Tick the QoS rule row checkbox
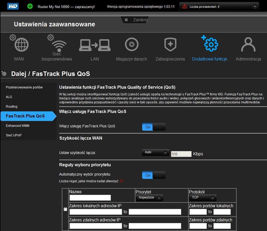 pos(65,209)
